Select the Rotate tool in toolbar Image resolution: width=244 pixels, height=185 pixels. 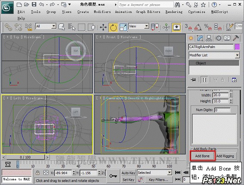(113, 27)
